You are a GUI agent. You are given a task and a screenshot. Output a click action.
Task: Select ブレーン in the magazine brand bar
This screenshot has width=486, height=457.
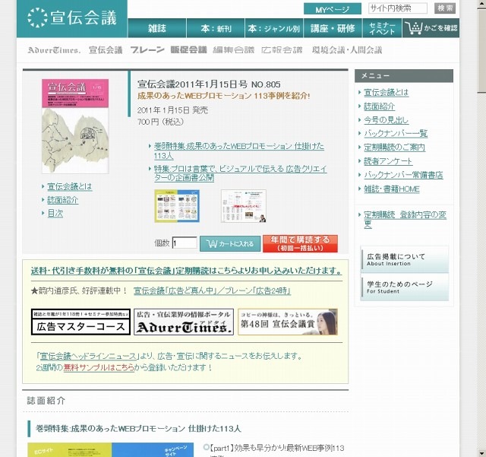click(147, 50)
